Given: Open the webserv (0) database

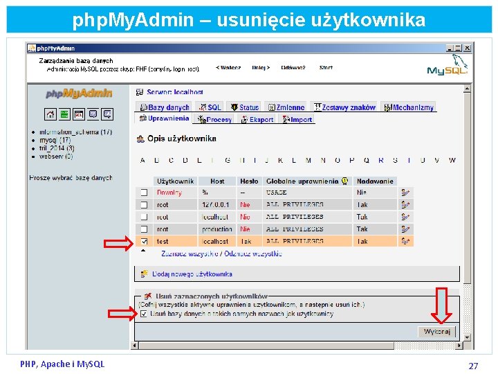Looking at the screenshot, I should (x=56, y=157).
